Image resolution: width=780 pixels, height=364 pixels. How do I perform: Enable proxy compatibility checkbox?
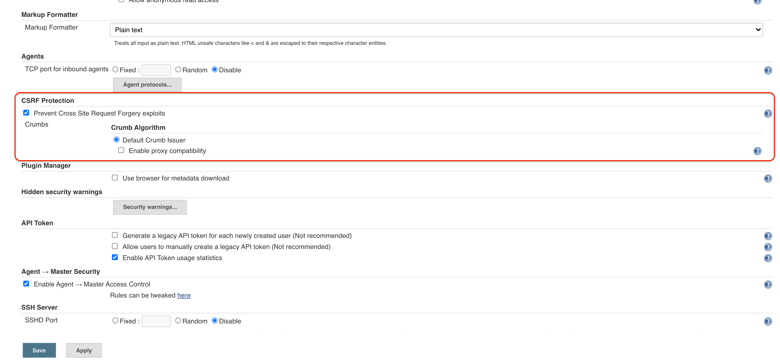(121, 150)
